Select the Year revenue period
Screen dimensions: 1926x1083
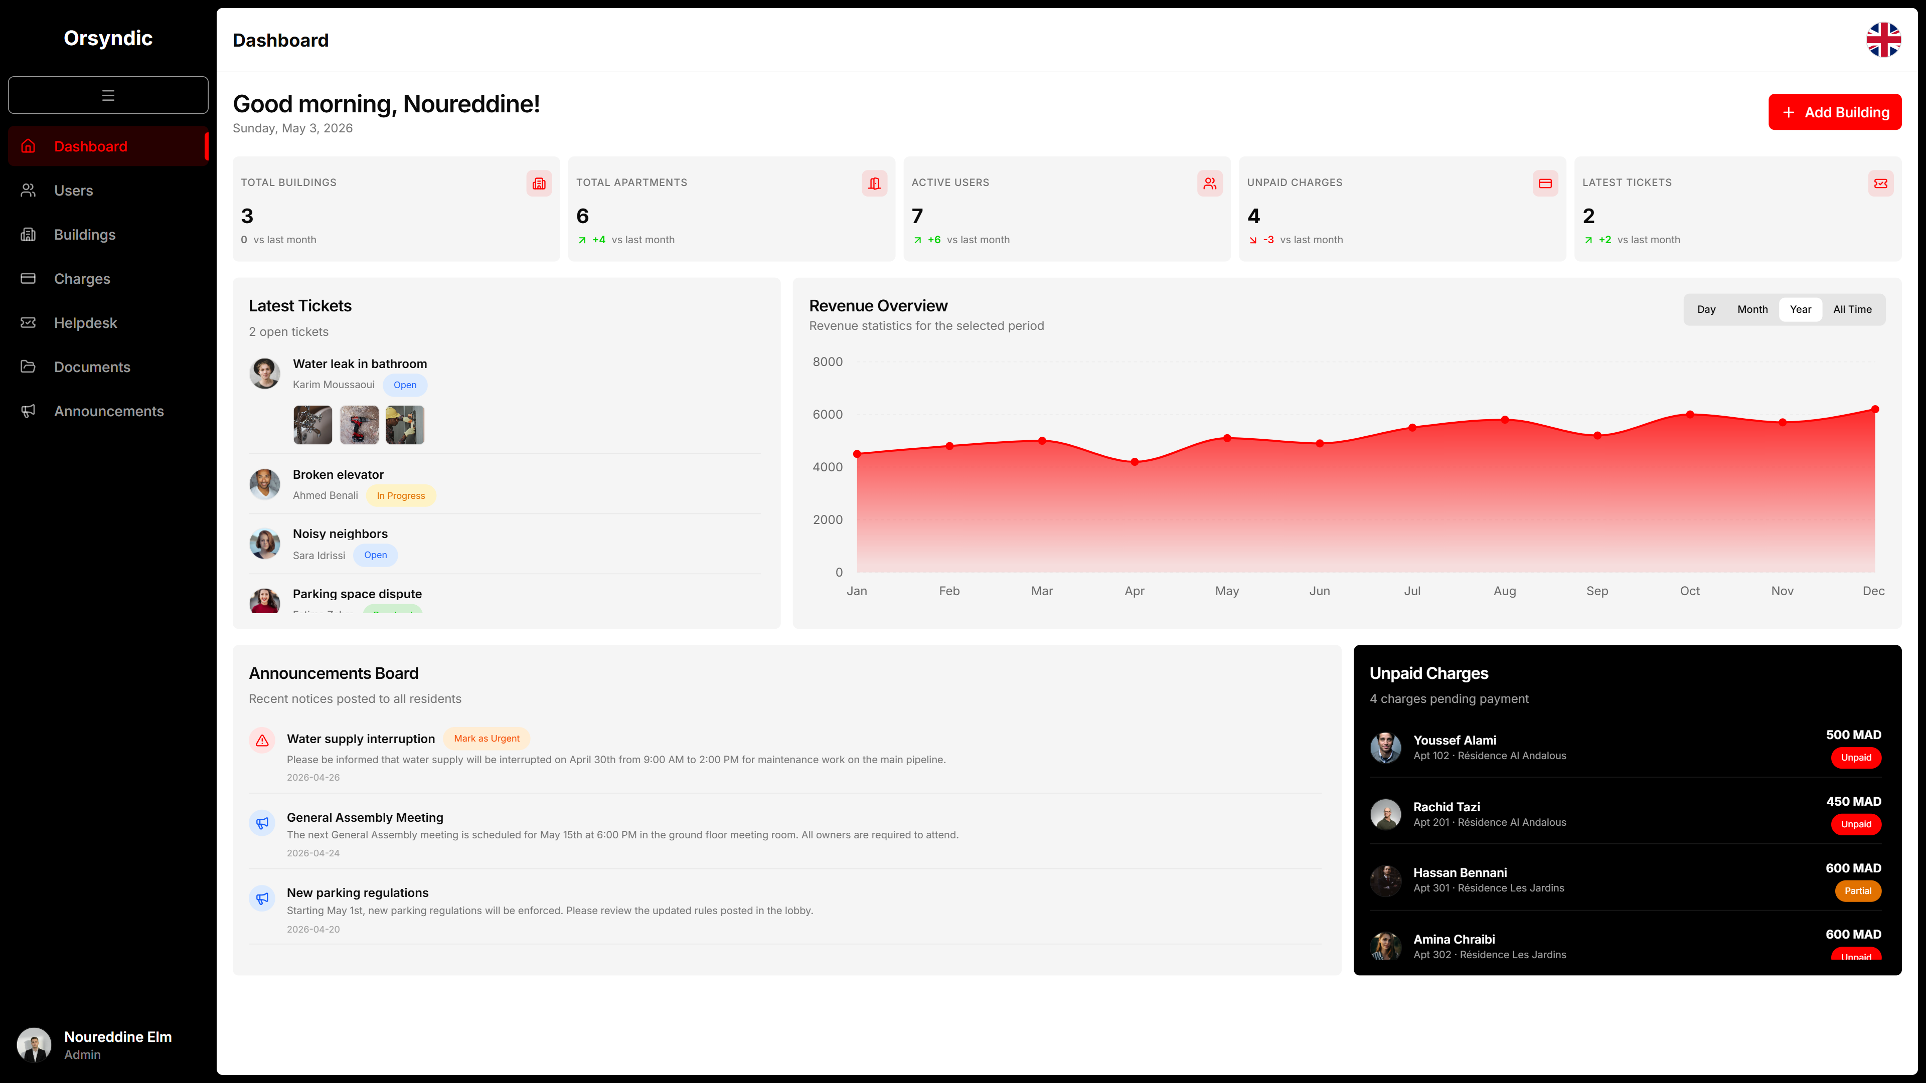tap(1801, 309)
